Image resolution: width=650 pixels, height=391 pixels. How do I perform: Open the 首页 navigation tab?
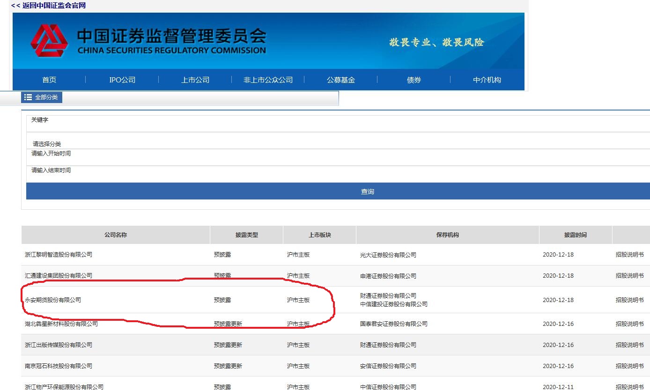point(49,80)
